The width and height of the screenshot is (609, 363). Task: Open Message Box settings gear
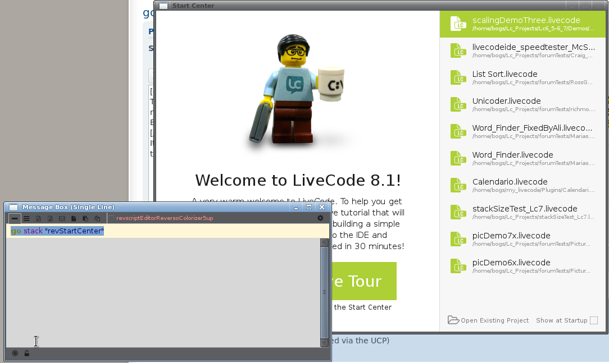(320, 218)
